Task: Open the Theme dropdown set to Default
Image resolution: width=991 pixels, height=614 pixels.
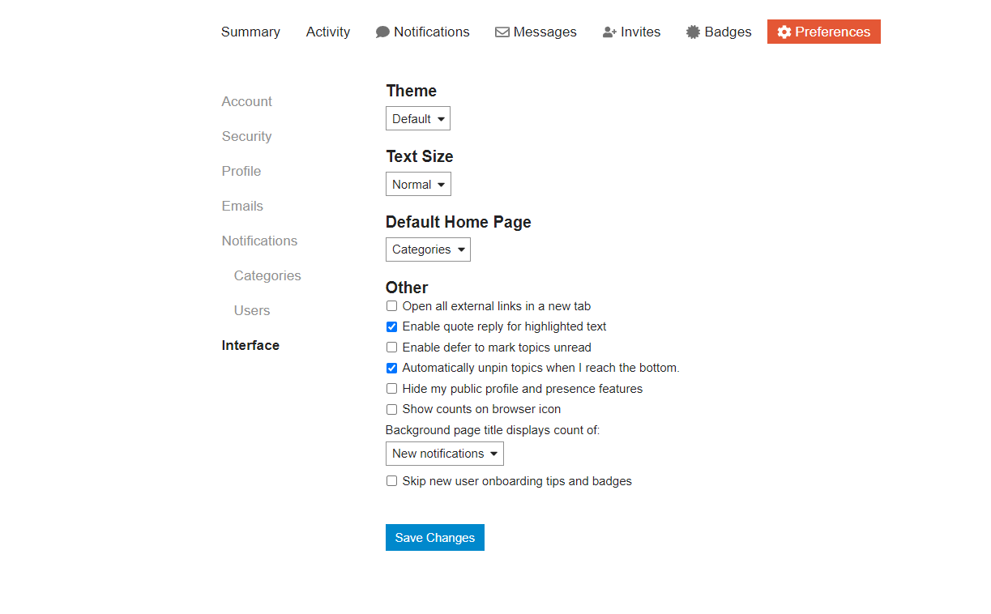Action: point(418,118)
